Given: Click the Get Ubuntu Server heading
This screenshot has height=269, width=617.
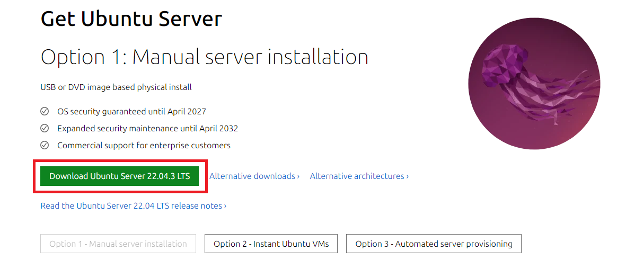Looking at the screenshot, I should click(131, 18).
